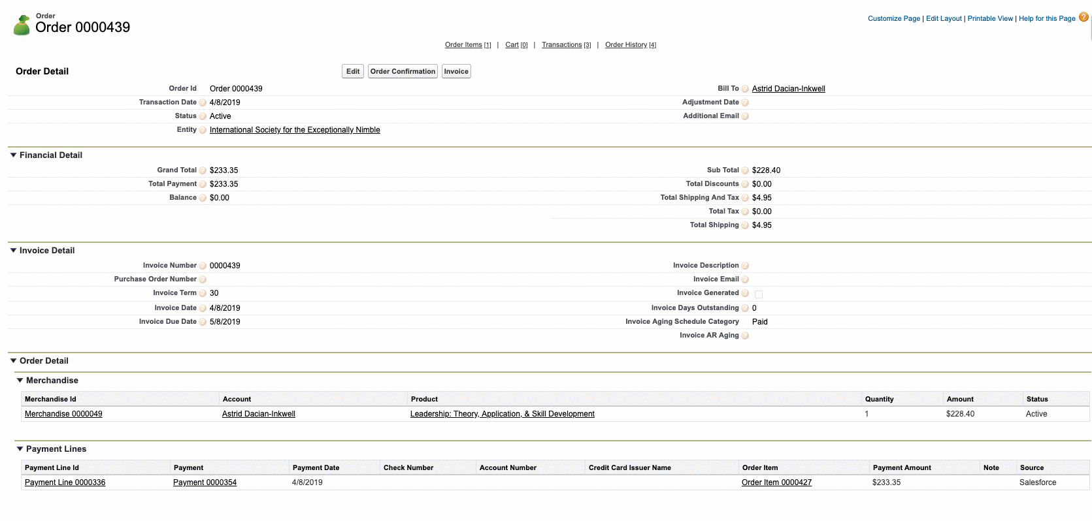This screenshot has width=1092, height=521.
Task: Toggle the Invoice Generated checkbox
Action: coord(758,294)
